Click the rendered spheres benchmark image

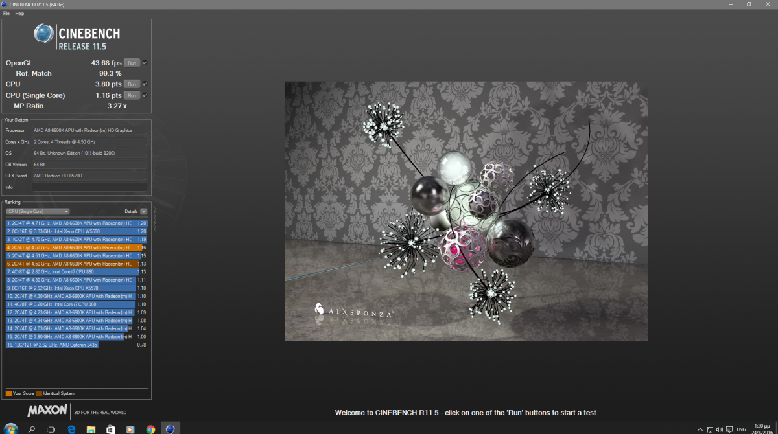tap(467, 211)
